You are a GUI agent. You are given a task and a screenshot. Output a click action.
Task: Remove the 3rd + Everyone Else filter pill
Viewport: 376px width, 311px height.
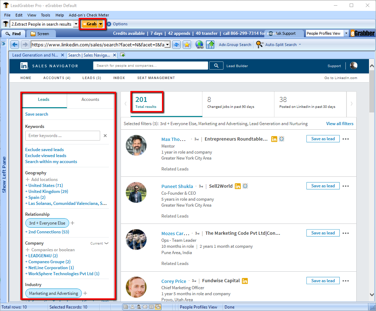coord(47,223)
